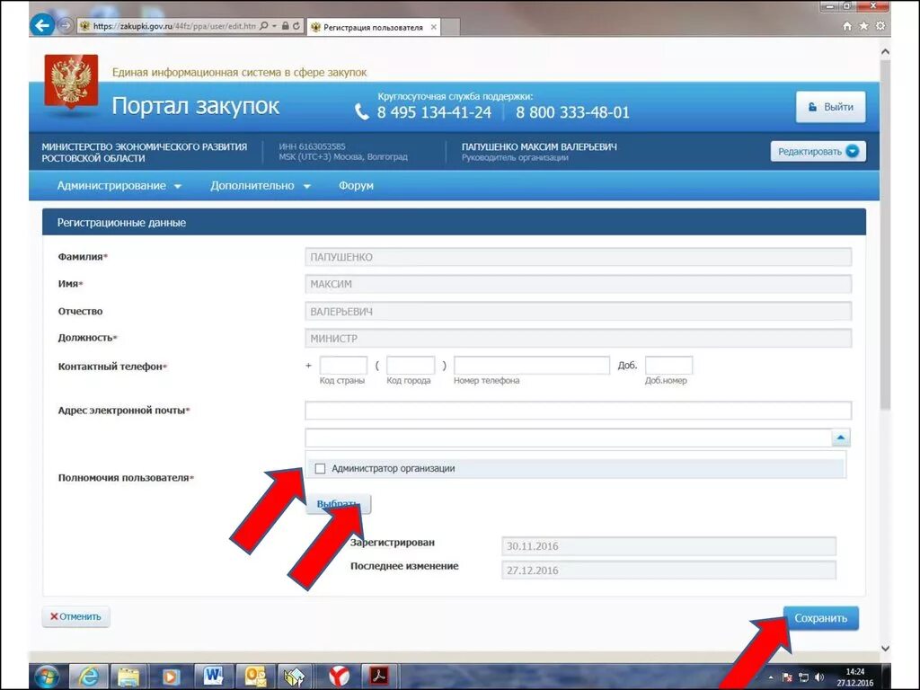The width and height of the screenshot is (920, 690).
Task: Click the 'Портал закупок' title
Action: pyautogui.click(x=195, y=106)
